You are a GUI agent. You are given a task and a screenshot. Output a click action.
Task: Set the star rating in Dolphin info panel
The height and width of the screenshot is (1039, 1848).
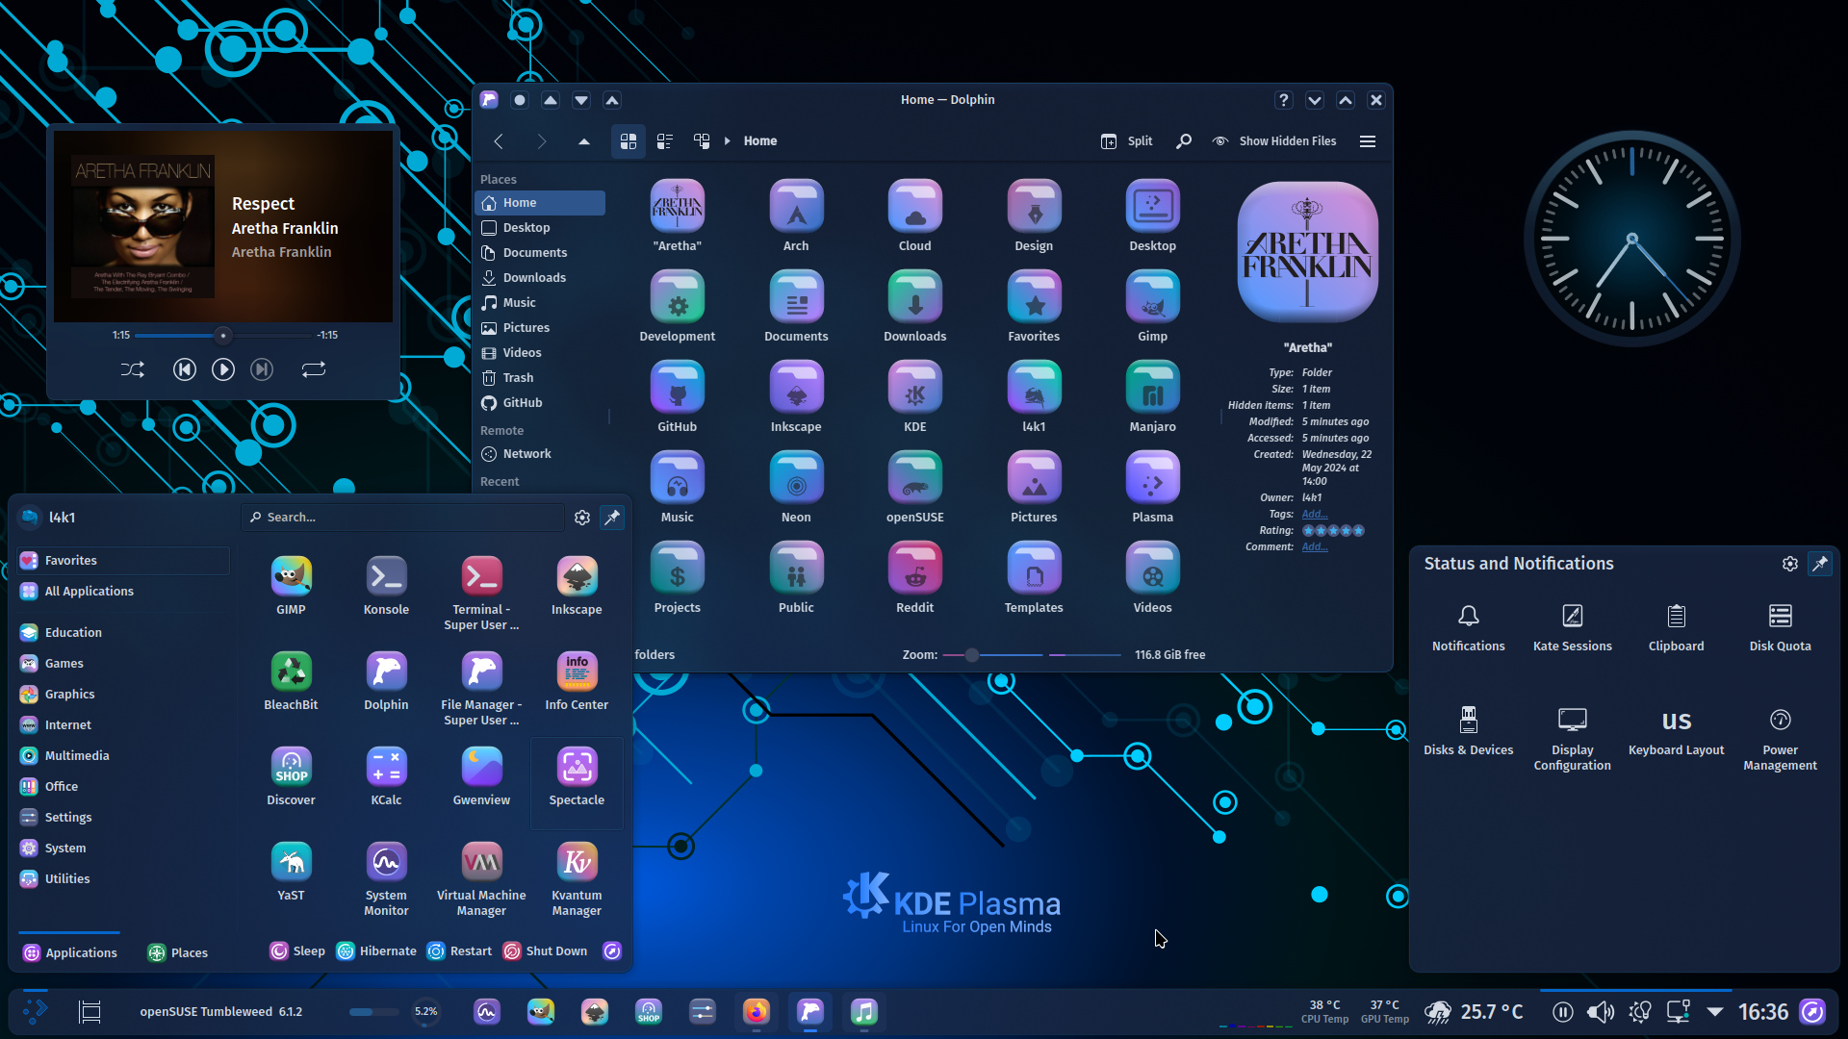click(x=1333, y=530)
